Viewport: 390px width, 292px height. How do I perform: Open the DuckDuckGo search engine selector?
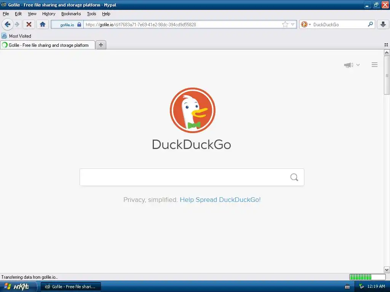306,24
